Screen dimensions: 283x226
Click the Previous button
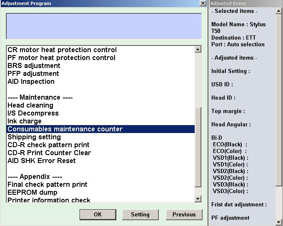tap(184, 214)
